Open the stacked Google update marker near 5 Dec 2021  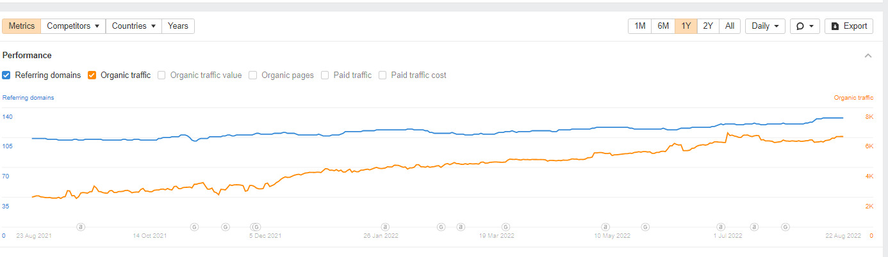tap(256, 226)
